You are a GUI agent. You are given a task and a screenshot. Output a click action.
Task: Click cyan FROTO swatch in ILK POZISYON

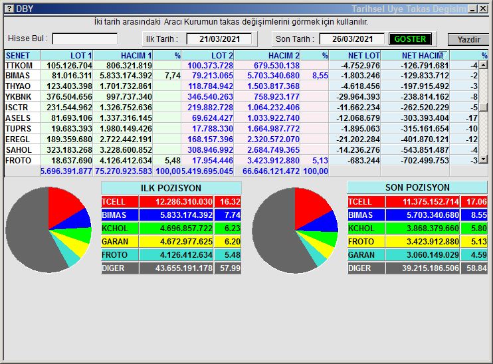coord(120,255)
